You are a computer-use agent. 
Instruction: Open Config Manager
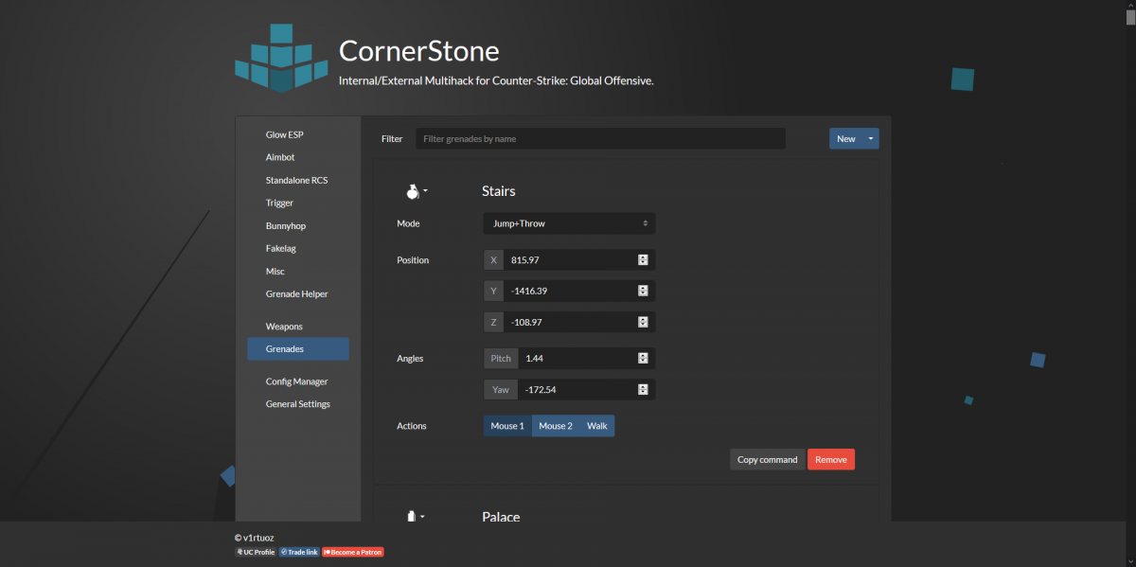(x=298, y=381)
